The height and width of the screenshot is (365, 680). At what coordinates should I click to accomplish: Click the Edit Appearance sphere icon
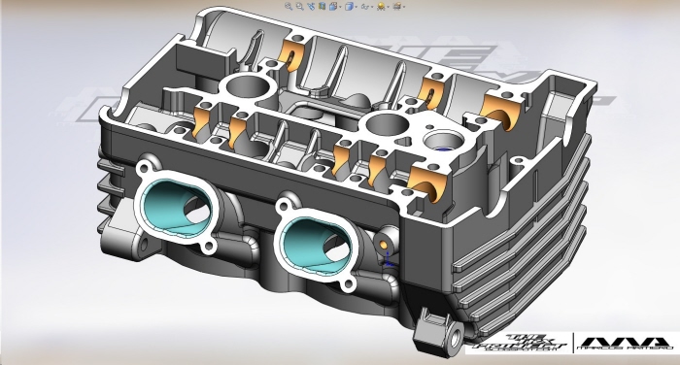pyautogui.click(x=381, y=6)
